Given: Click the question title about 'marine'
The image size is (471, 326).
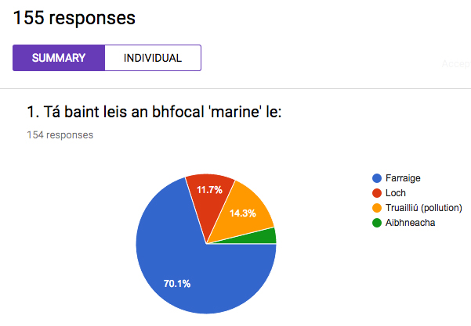Looking at the screenshot, I should 154,112.
